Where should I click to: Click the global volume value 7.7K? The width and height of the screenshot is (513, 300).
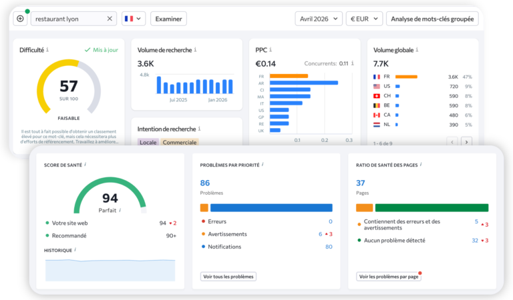click(x=381, y=63)
